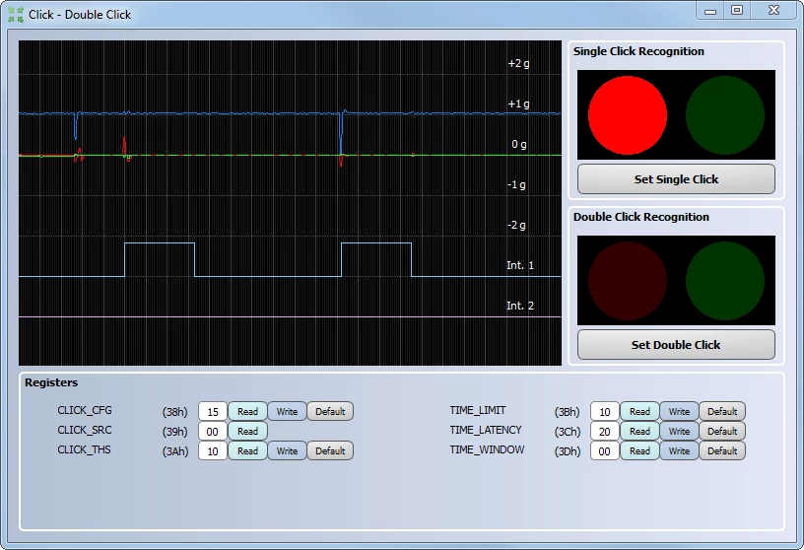Read the TIME_LIMIT register
Image resolution: width=804 pixels, height=550 pixels.
[639, 411]
